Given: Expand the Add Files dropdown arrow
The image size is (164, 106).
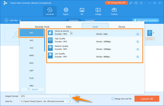Looking at the screenshot, I should (20, 20).
